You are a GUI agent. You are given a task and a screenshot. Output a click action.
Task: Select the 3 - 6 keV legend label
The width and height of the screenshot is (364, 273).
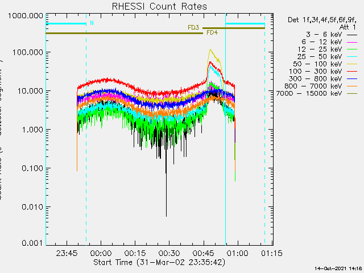click(x=324, y=35)
